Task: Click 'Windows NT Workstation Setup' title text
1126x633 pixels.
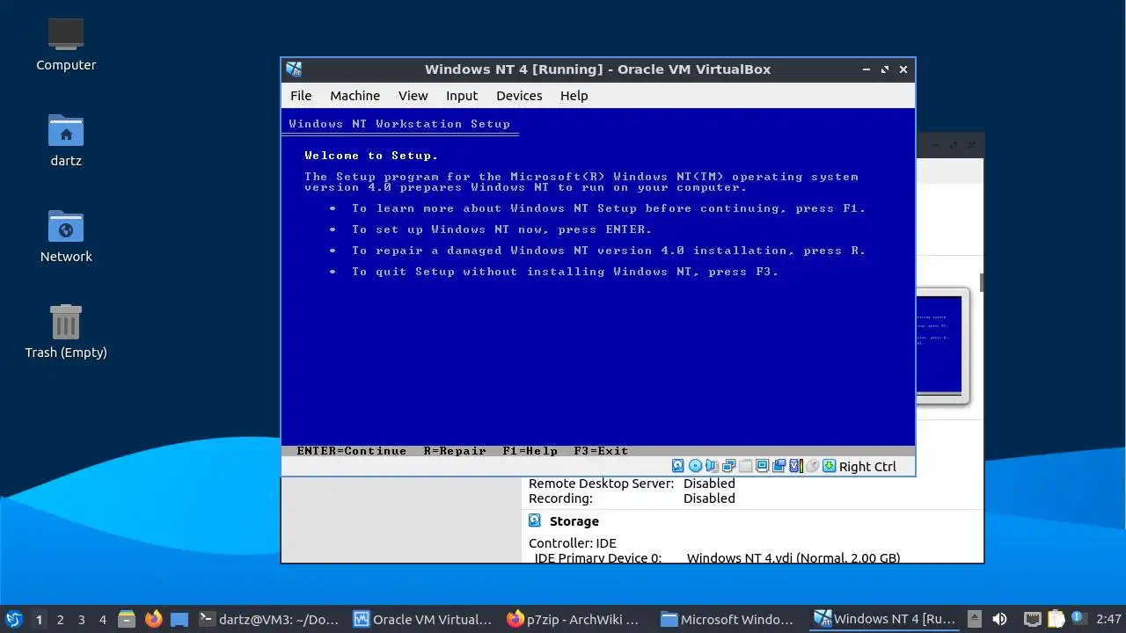Action: coord(399,124)
